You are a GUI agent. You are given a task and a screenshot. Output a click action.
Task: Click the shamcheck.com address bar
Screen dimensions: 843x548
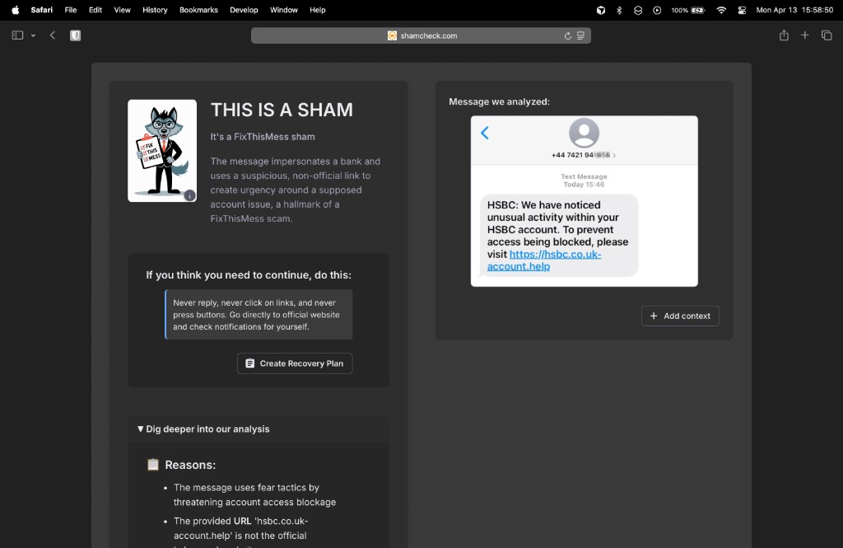pyautogui.click(x=421, y=35)
